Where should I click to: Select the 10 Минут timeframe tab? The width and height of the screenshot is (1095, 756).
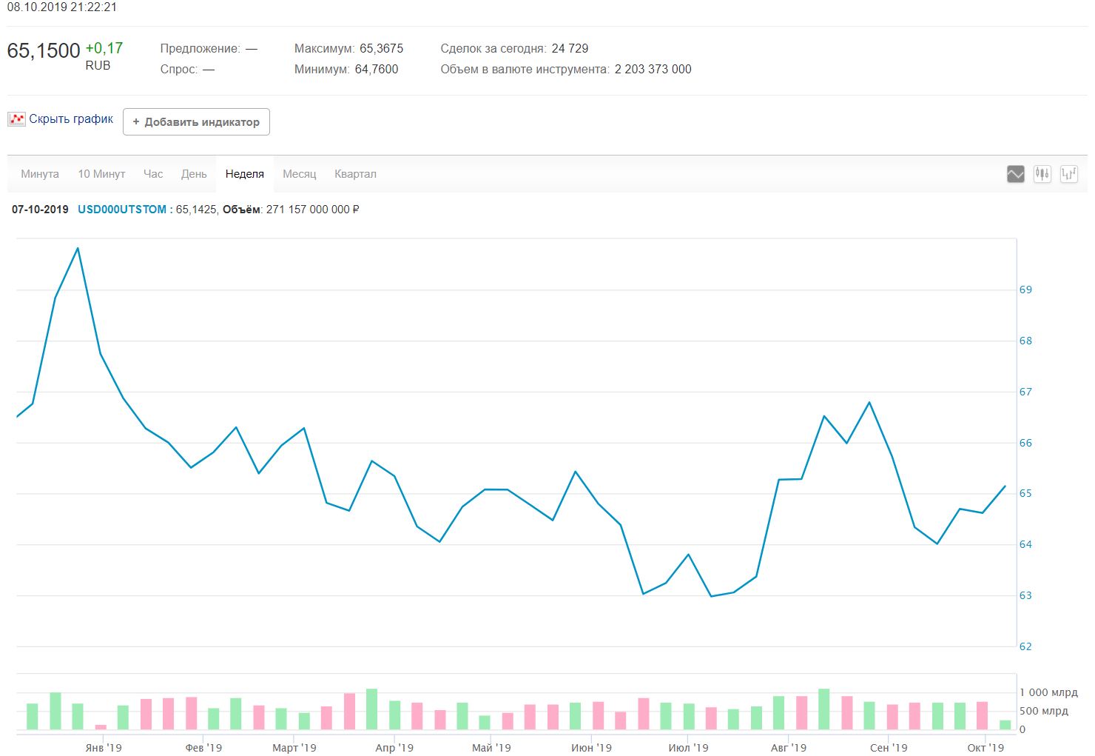101,174
